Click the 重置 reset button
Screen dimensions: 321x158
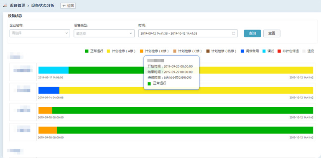[272, 33]
